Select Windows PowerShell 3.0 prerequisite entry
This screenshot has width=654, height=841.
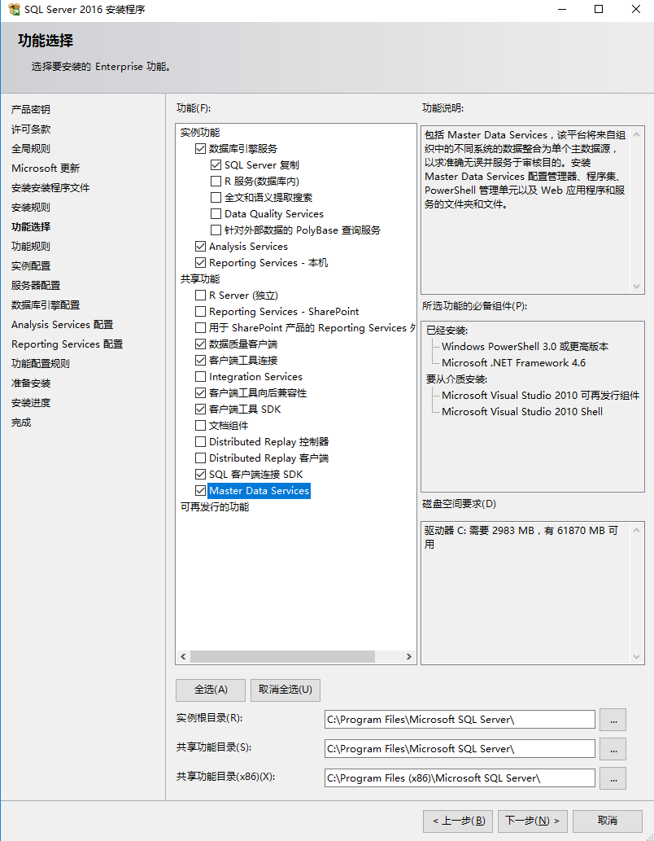525,347
